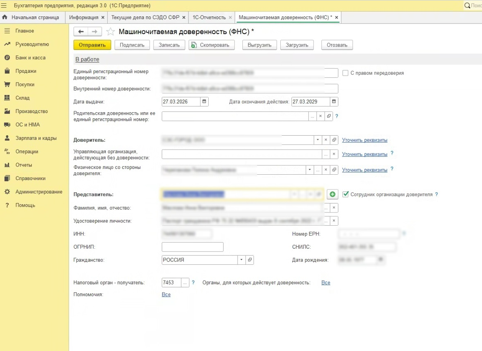482x351 pixels.
Task: Open the Все link for Полномочия
Action: pos(166,294)
